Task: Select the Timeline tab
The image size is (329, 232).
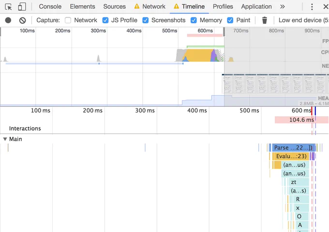Action: 190,7
